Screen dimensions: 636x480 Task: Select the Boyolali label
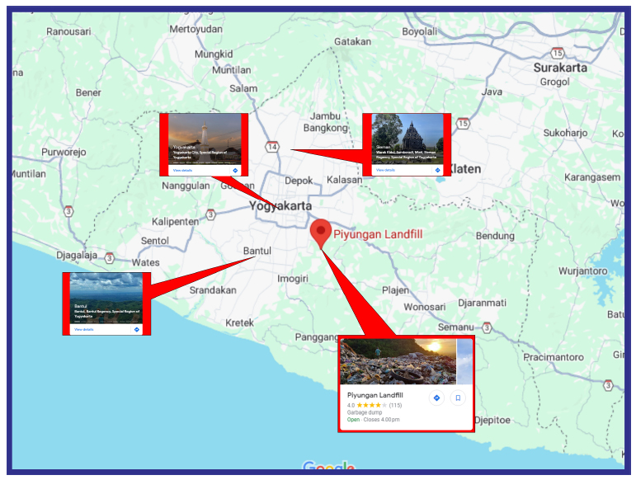[419, 31]
